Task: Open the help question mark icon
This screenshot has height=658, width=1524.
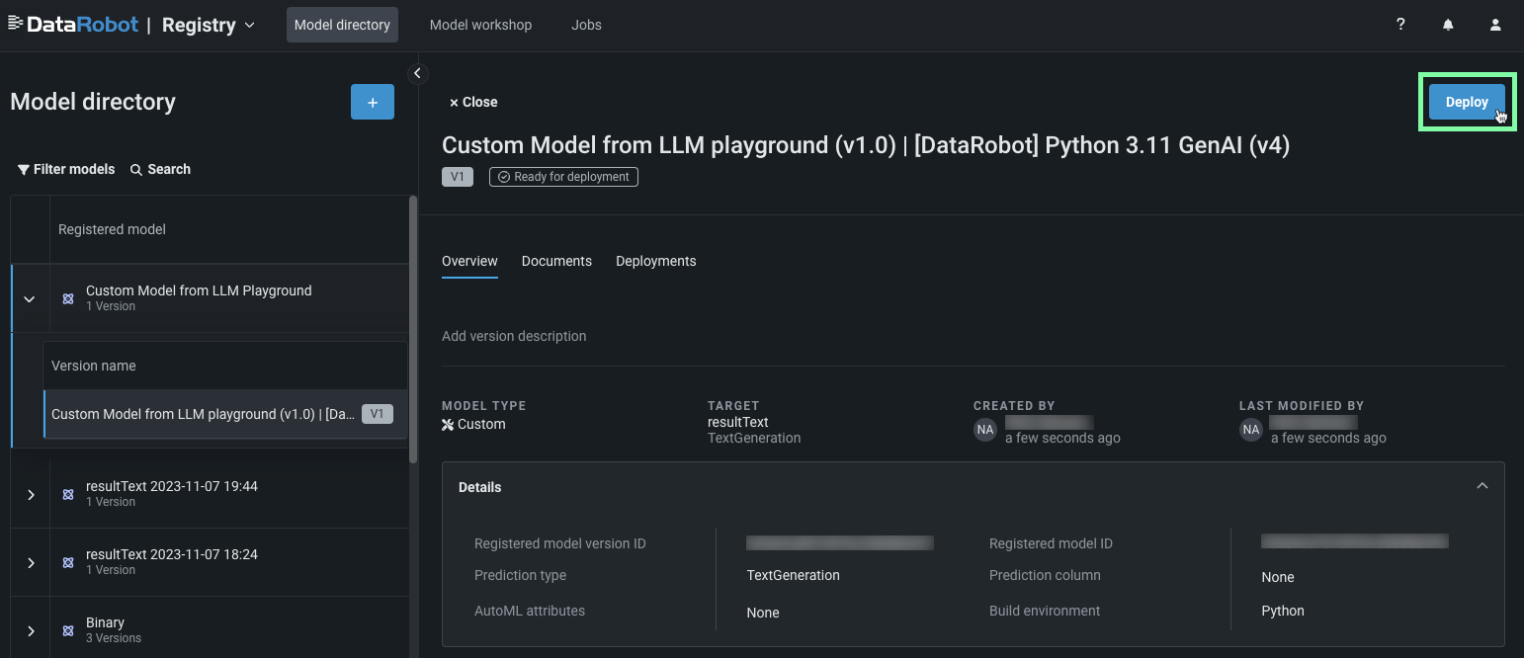Action: click(1400, 25)
